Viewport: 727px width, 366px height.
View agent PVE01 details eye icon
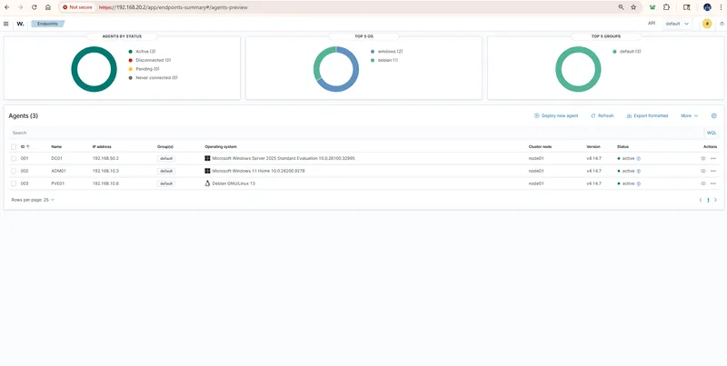tap(702, 183)
